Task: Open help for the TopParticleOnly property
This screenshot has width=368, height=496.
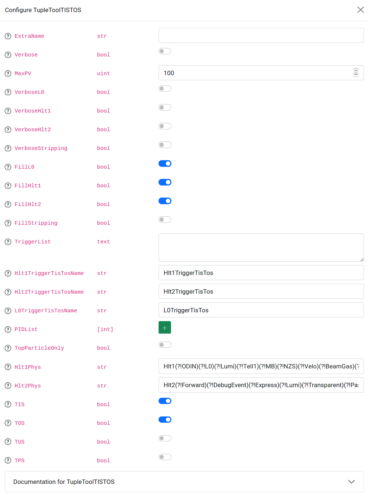Action: point(8,348)
